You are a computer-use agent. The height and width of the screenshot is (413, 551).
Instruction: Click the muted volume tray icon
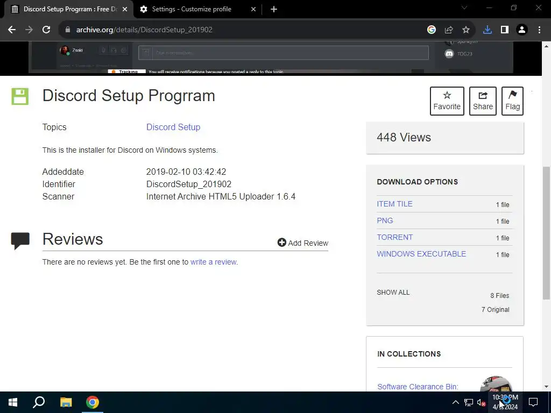pos(481,402)
